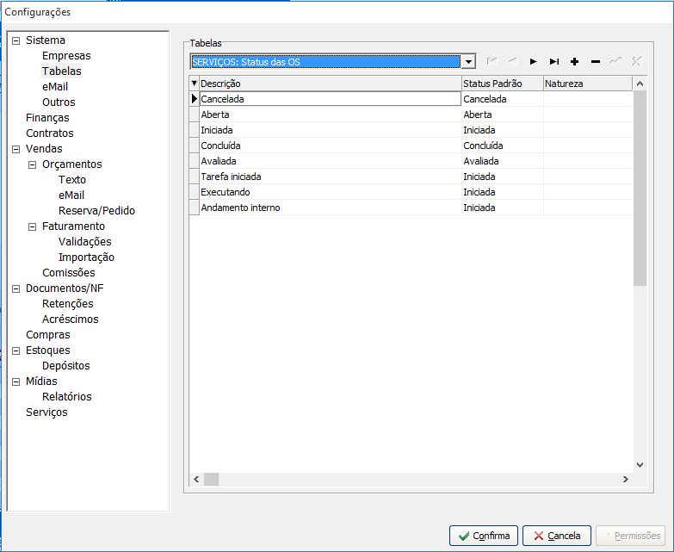Select Serviços tree item
This screenshot has height=552, width=674.
(x=46, y=412)
